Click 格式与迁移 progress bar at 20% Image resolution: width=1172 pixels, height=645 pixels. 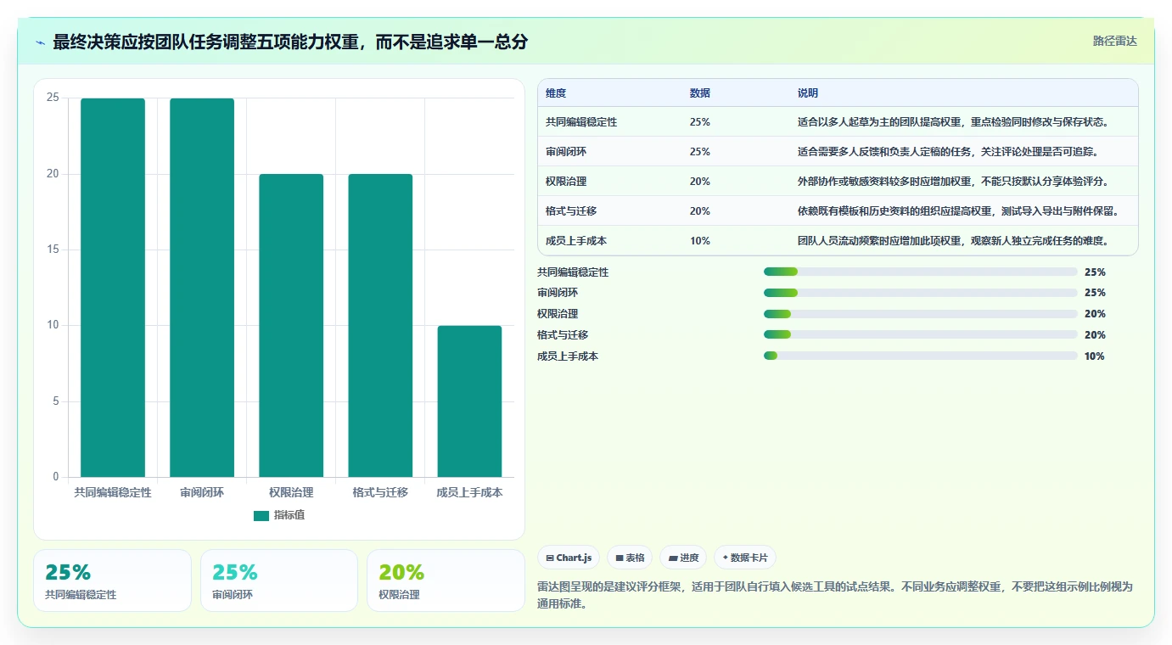[921, 335]
